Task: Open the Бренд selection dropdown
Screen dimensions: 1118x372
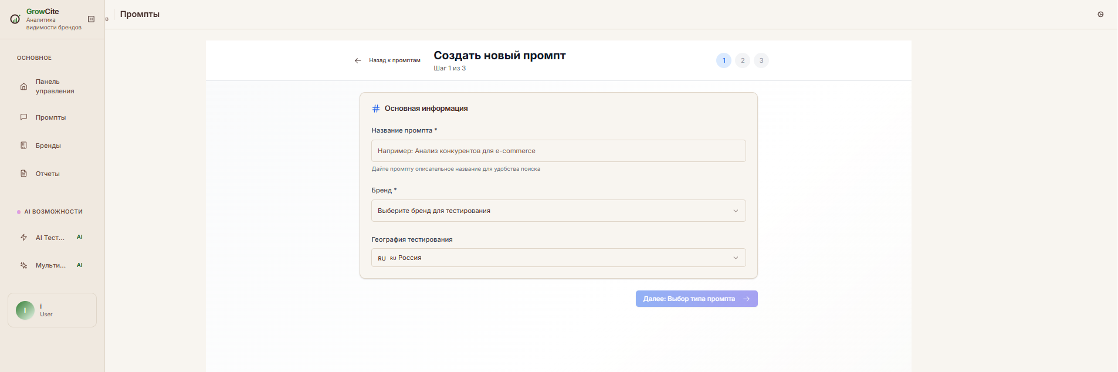Action: (x=558, y=211)
